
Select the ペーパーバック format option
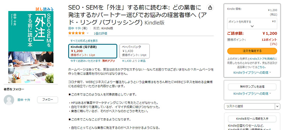click(x=135, y=51)
